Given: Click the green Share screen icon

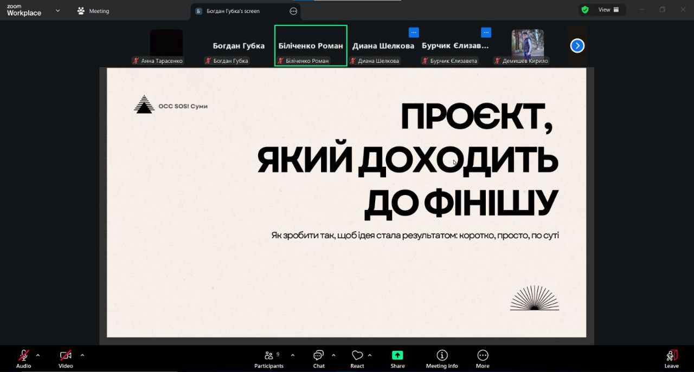Looking at the screenshot, I should [x=397, y=355].
